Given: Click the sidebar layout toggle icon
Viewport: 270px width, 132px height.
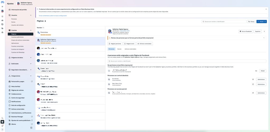Looking at the screenshot, I should pyautogui.click(x=31, y=128).
